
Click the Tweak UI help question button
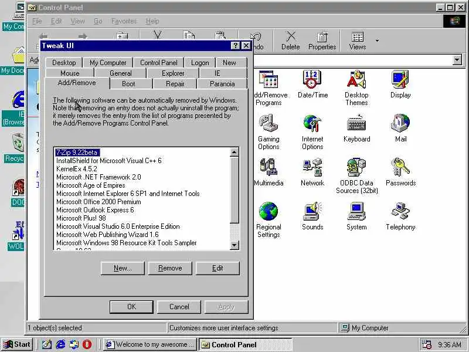[236, 46]
